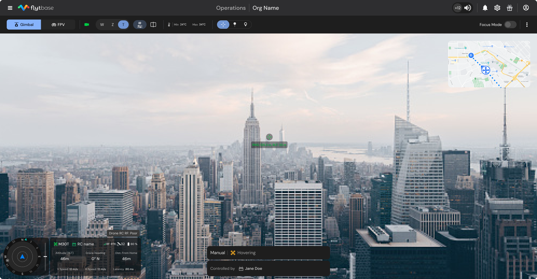
Task: Click the Min 24°C temperature reading
Action: coord(180,25)
